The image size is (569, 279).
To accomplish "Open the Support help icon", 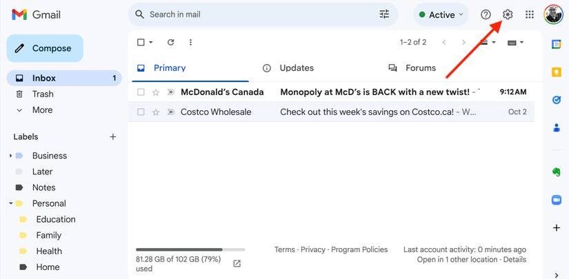I will 486,14.
